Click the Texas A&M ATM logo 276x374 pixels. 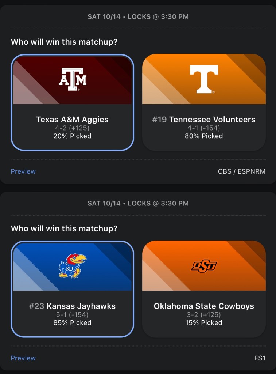tap(73, 79)
